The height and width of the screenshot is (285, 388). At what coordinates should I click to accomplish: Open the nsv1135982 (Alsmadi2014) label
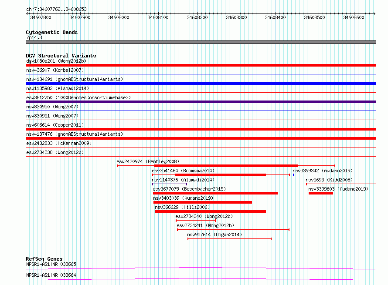[58, 88]
